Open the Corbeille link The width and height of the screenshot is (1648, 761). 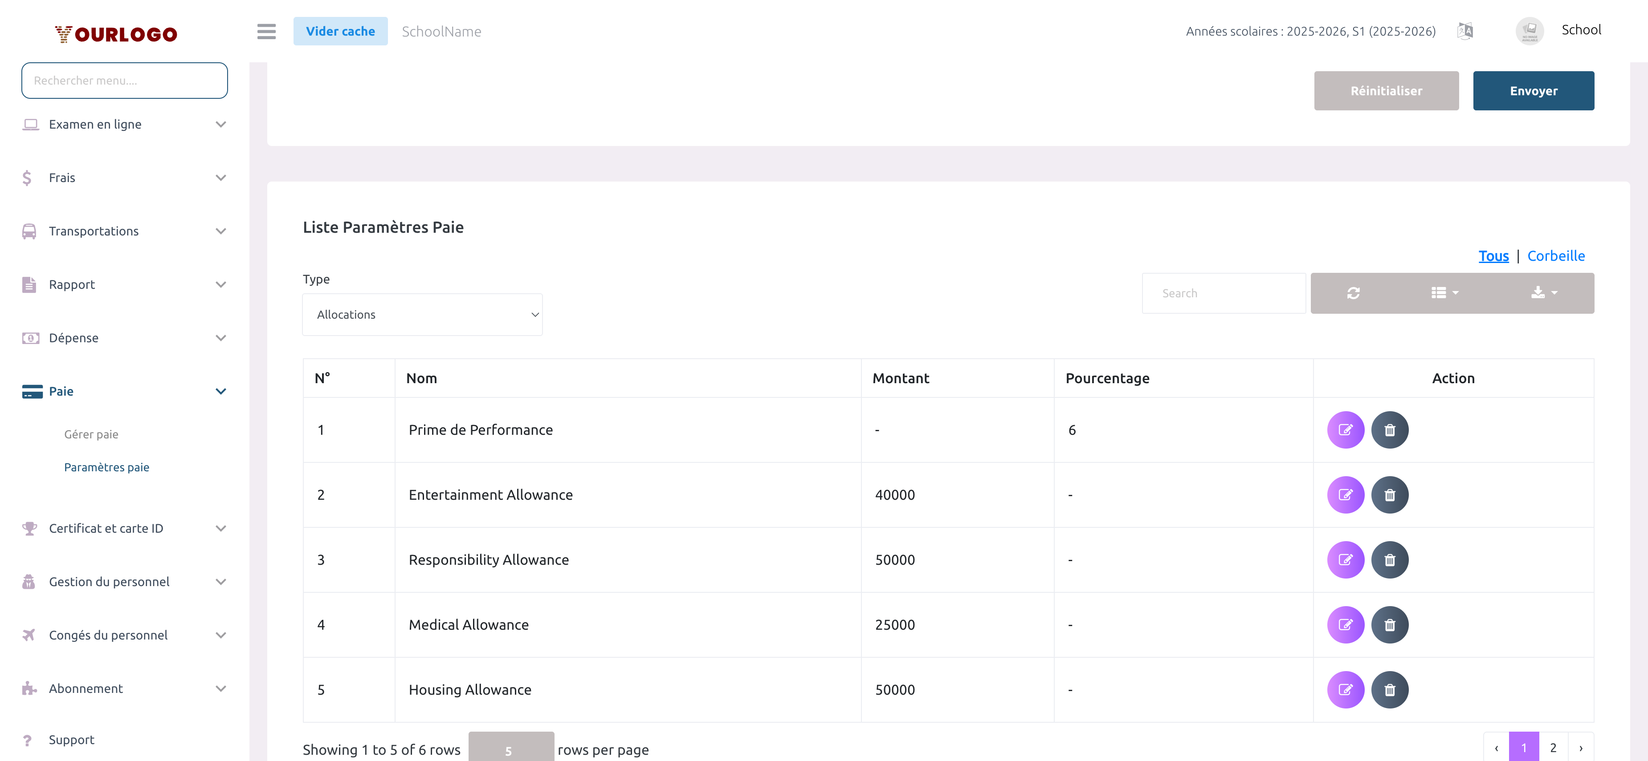1555,256
